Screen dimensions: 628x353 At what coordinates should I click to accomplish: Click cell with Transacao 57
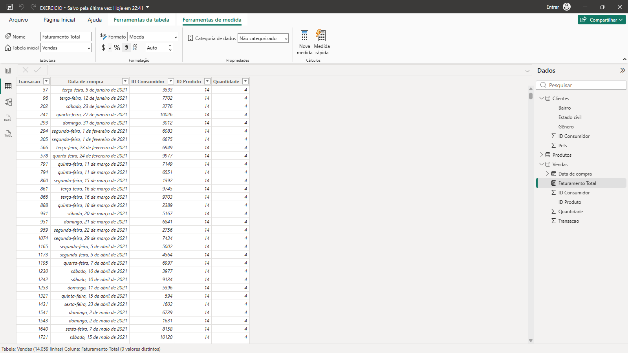[33, 90]
